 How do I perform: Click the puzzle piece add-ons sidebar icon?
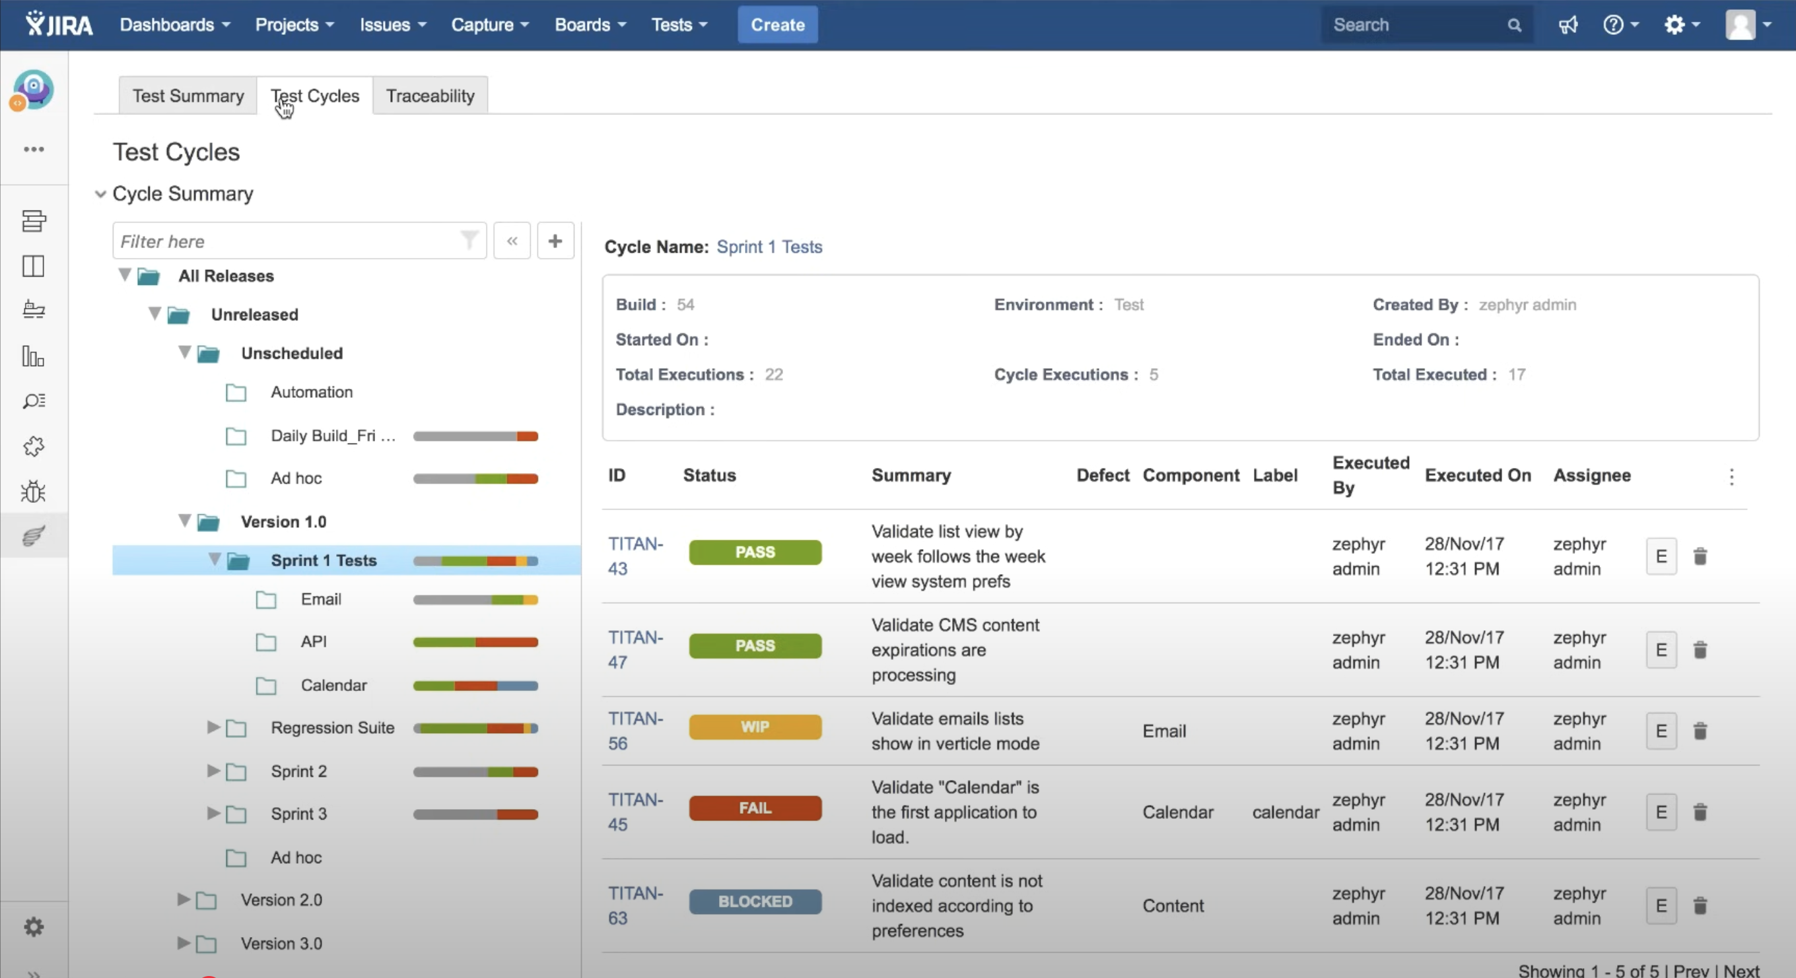click(33, 446)
